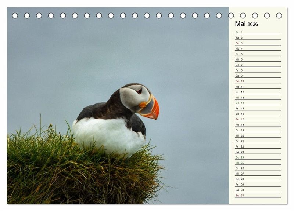Select the date row "Di 5"
294x211 pixels.
258,54
